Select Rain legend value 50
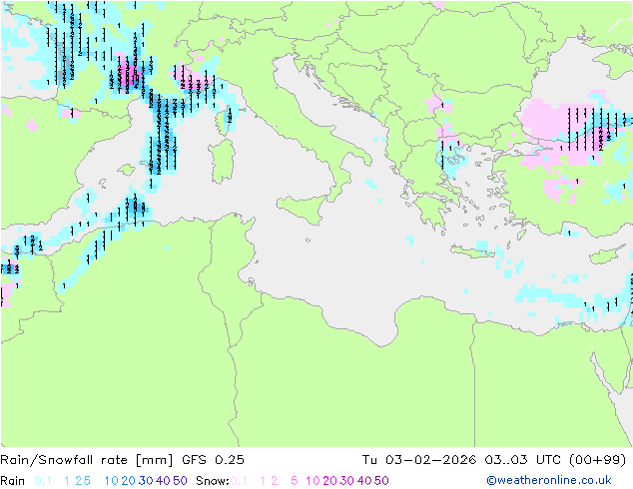The width and height of the screenshot is (633, 489). pos(180,481)
